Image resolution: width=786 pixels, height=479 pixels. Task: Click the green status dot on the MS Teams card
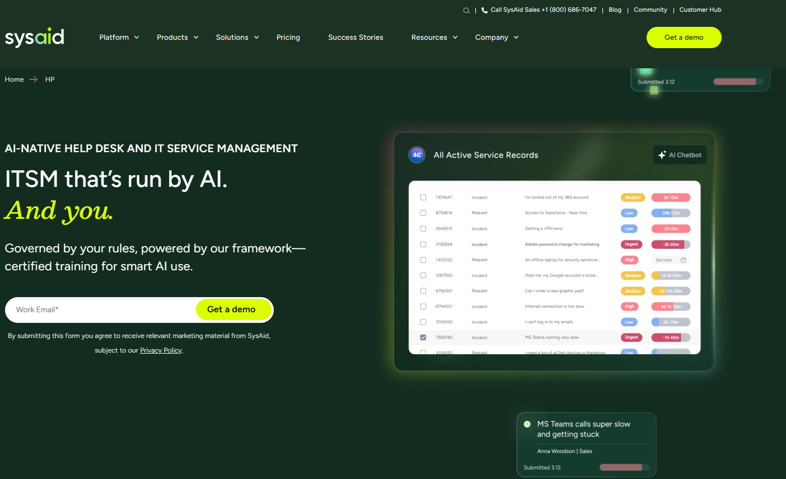click(x=527, y=424)
